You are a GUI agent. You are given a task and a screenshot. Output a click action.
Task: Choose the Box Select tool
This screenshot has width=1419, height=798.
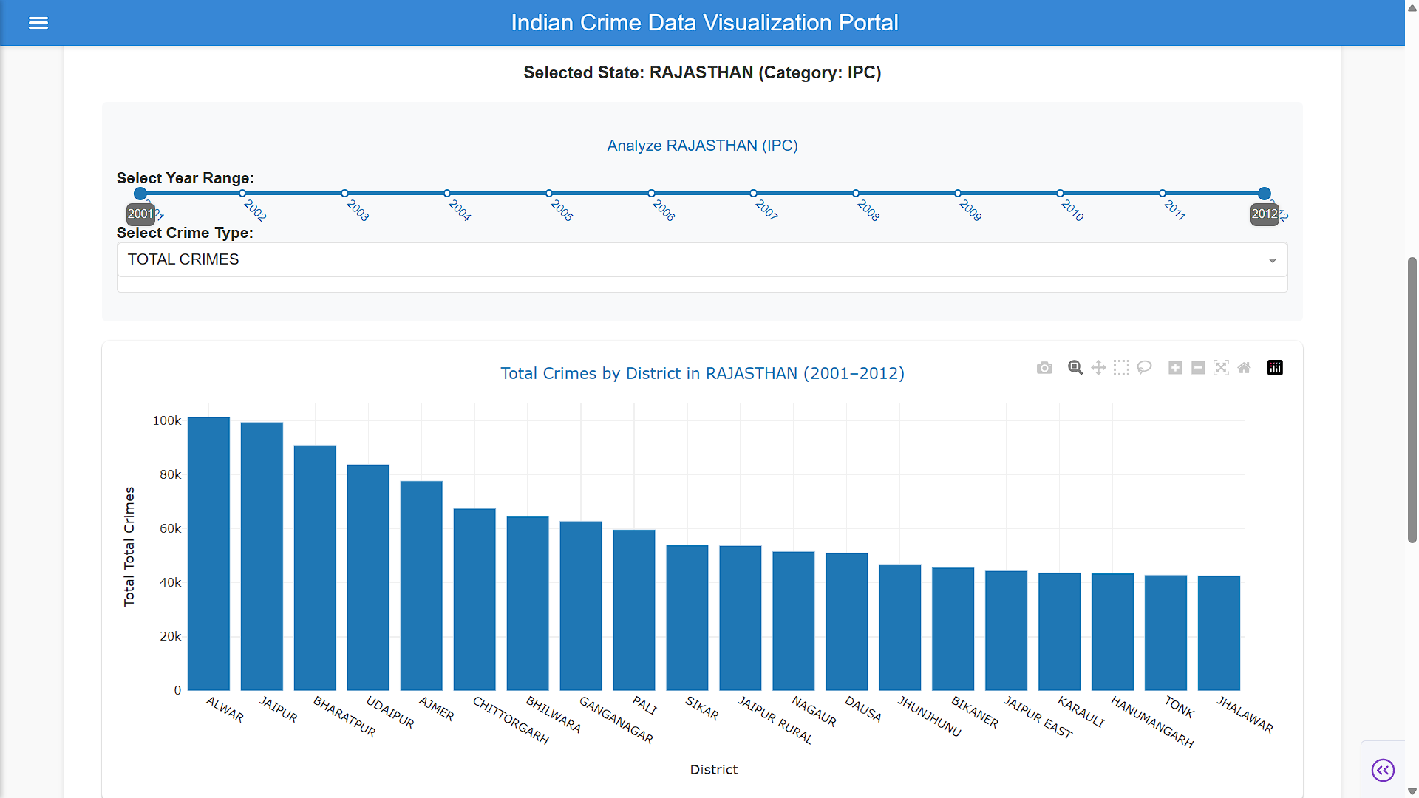[1121, 368]
